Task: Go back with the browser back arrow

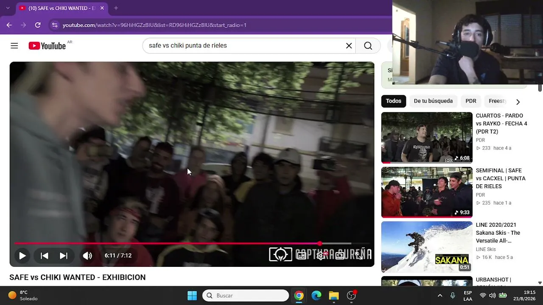Action: [9, 25]
